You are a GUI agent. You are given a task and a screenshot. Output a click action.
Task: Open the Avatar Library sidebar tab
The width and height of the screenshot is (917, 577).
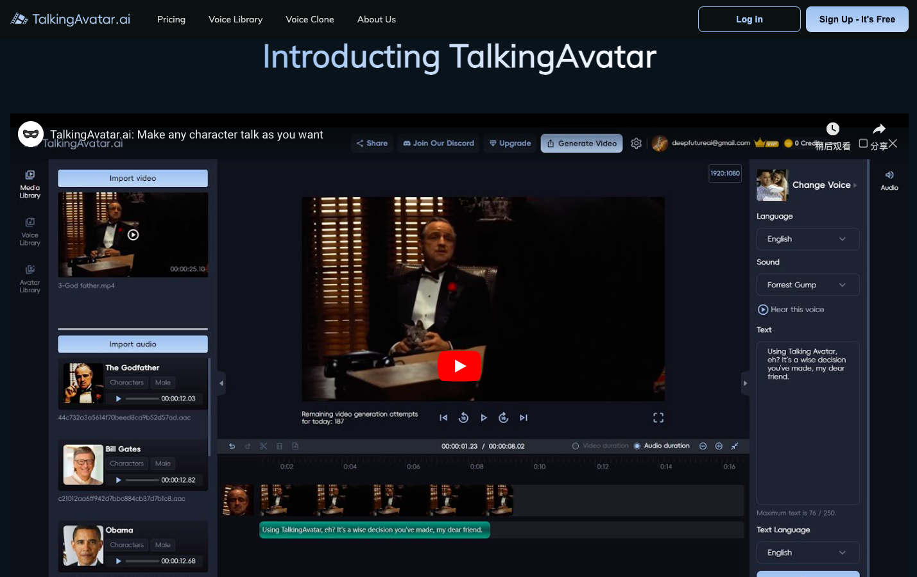[30, 279]
